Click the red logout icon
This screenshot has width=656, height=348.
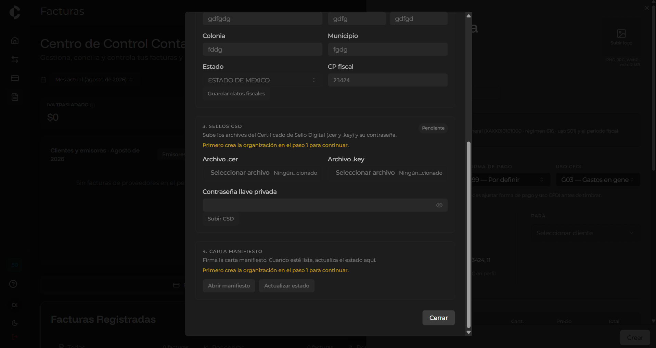tap(15, 337)
